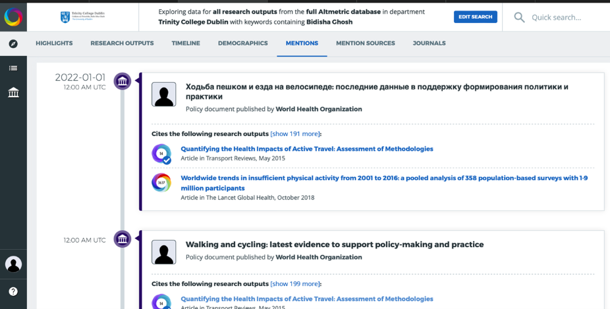Click World Health Organization publisher in second card
Viewport: 610px width, 309px height.
point(319,257)
